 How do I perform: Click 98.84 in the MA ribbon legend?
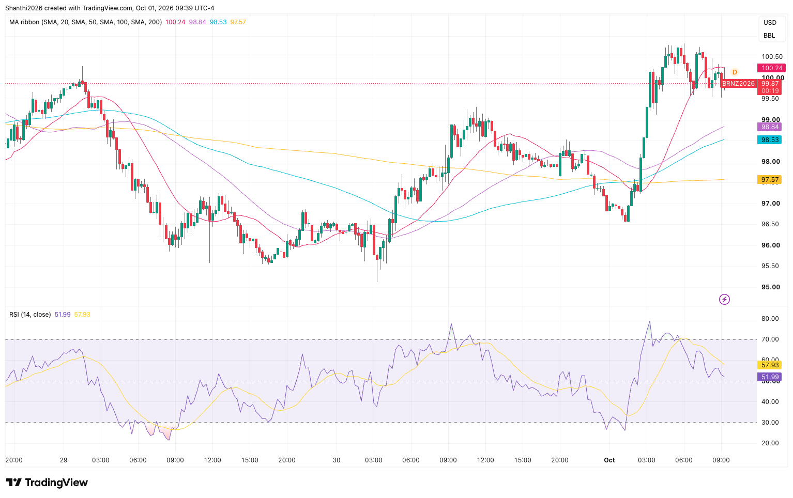click(197, 22)
